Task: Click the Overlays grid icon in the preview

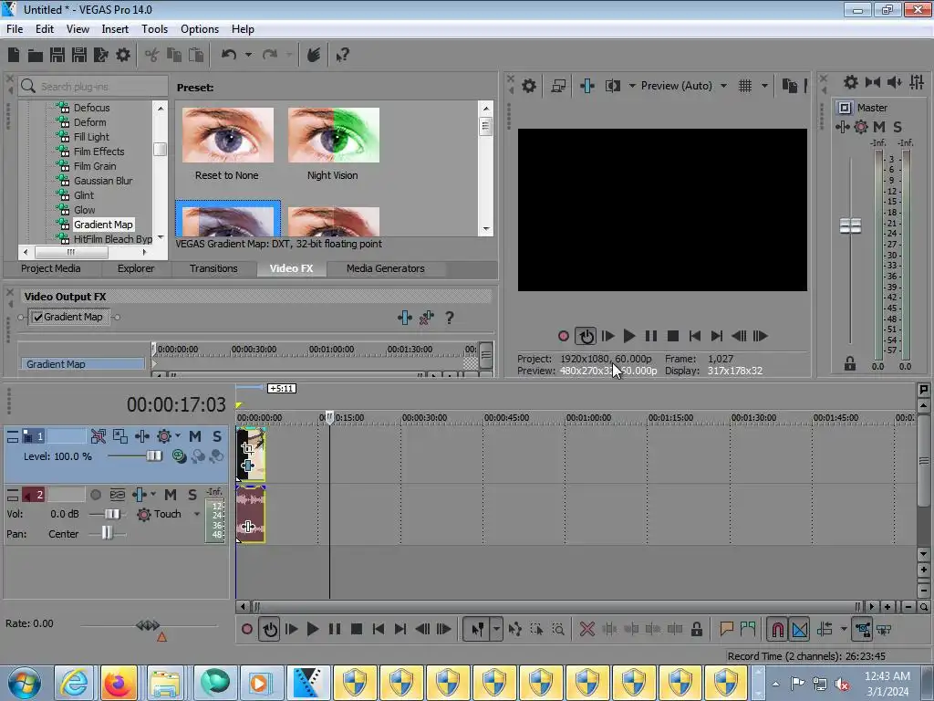Action: [x=744, y=86]
